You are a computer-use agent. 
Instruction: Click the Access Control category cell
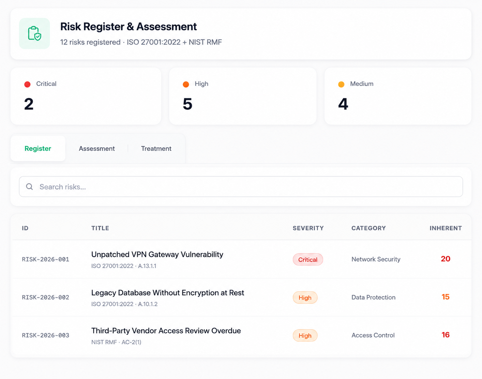click(x=373, y=335)
